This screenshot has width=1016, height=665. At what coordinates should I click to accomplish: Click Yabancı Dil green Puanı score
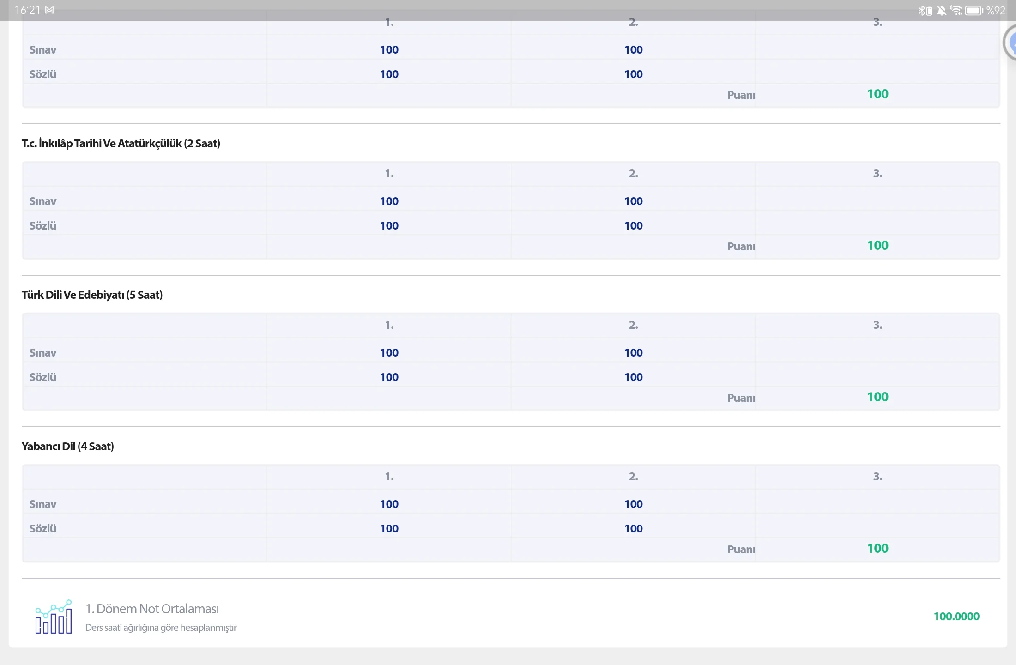point(877,549)
